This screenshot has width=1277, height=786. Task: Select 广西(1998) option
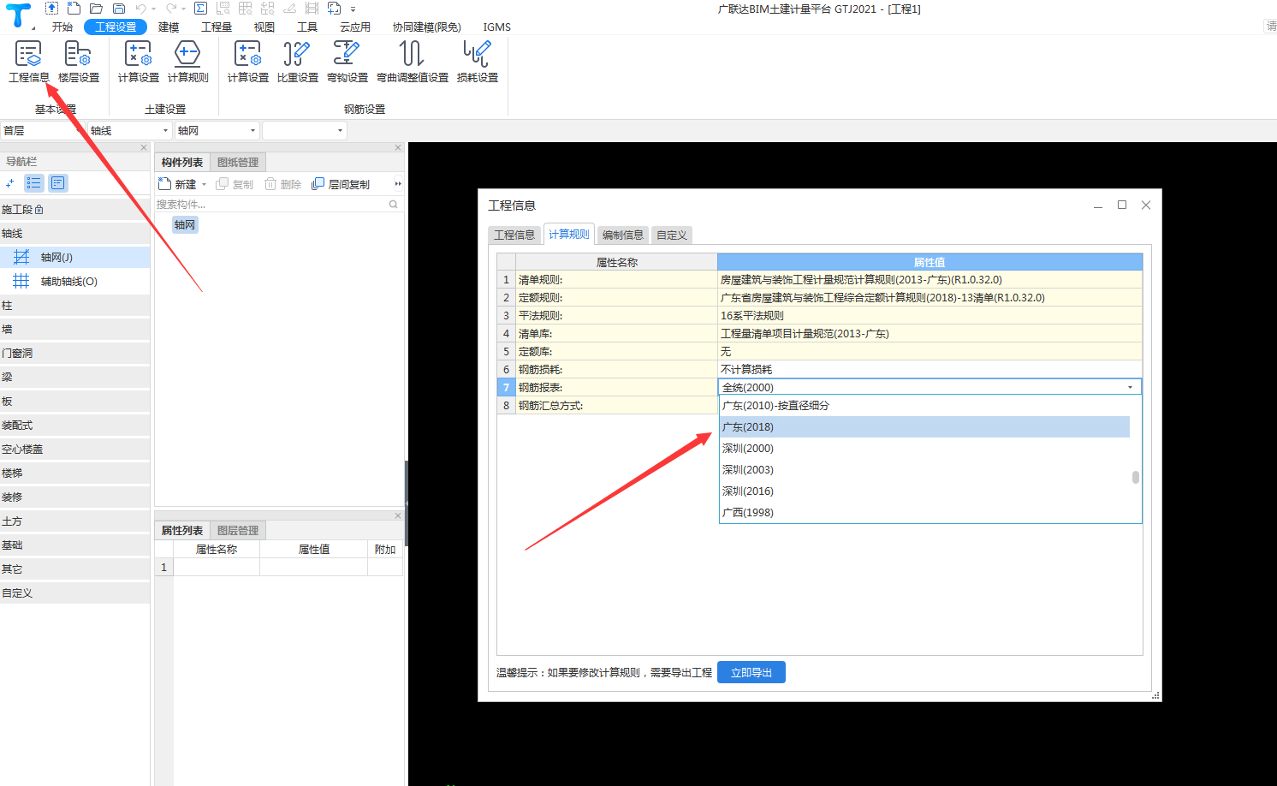924,512
